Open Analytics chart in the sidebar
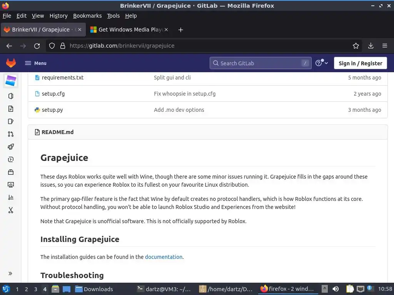 pos(10,197)
